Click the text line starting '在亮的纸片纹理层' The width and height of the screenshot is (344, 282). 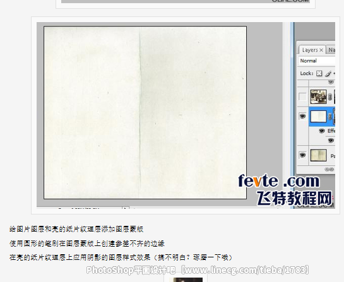(121, 257)
